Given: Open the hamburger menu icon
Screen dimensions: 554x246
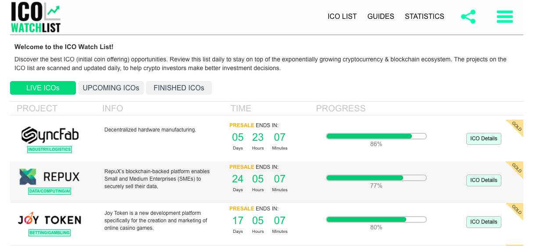Looking at the screenshot, I should click(505, 17).
